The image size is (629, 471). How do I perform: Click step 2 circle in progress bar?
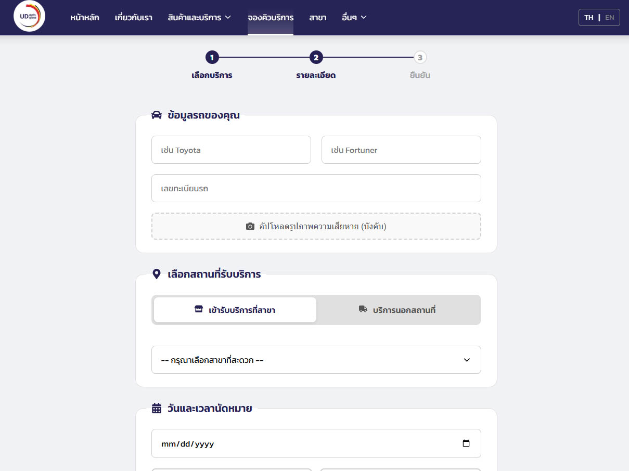(316, 58)
